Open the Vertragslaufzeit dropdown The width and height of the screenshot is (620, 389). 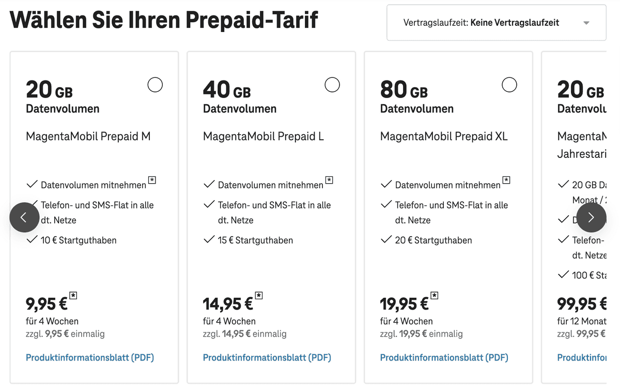(x=496, y=23)
